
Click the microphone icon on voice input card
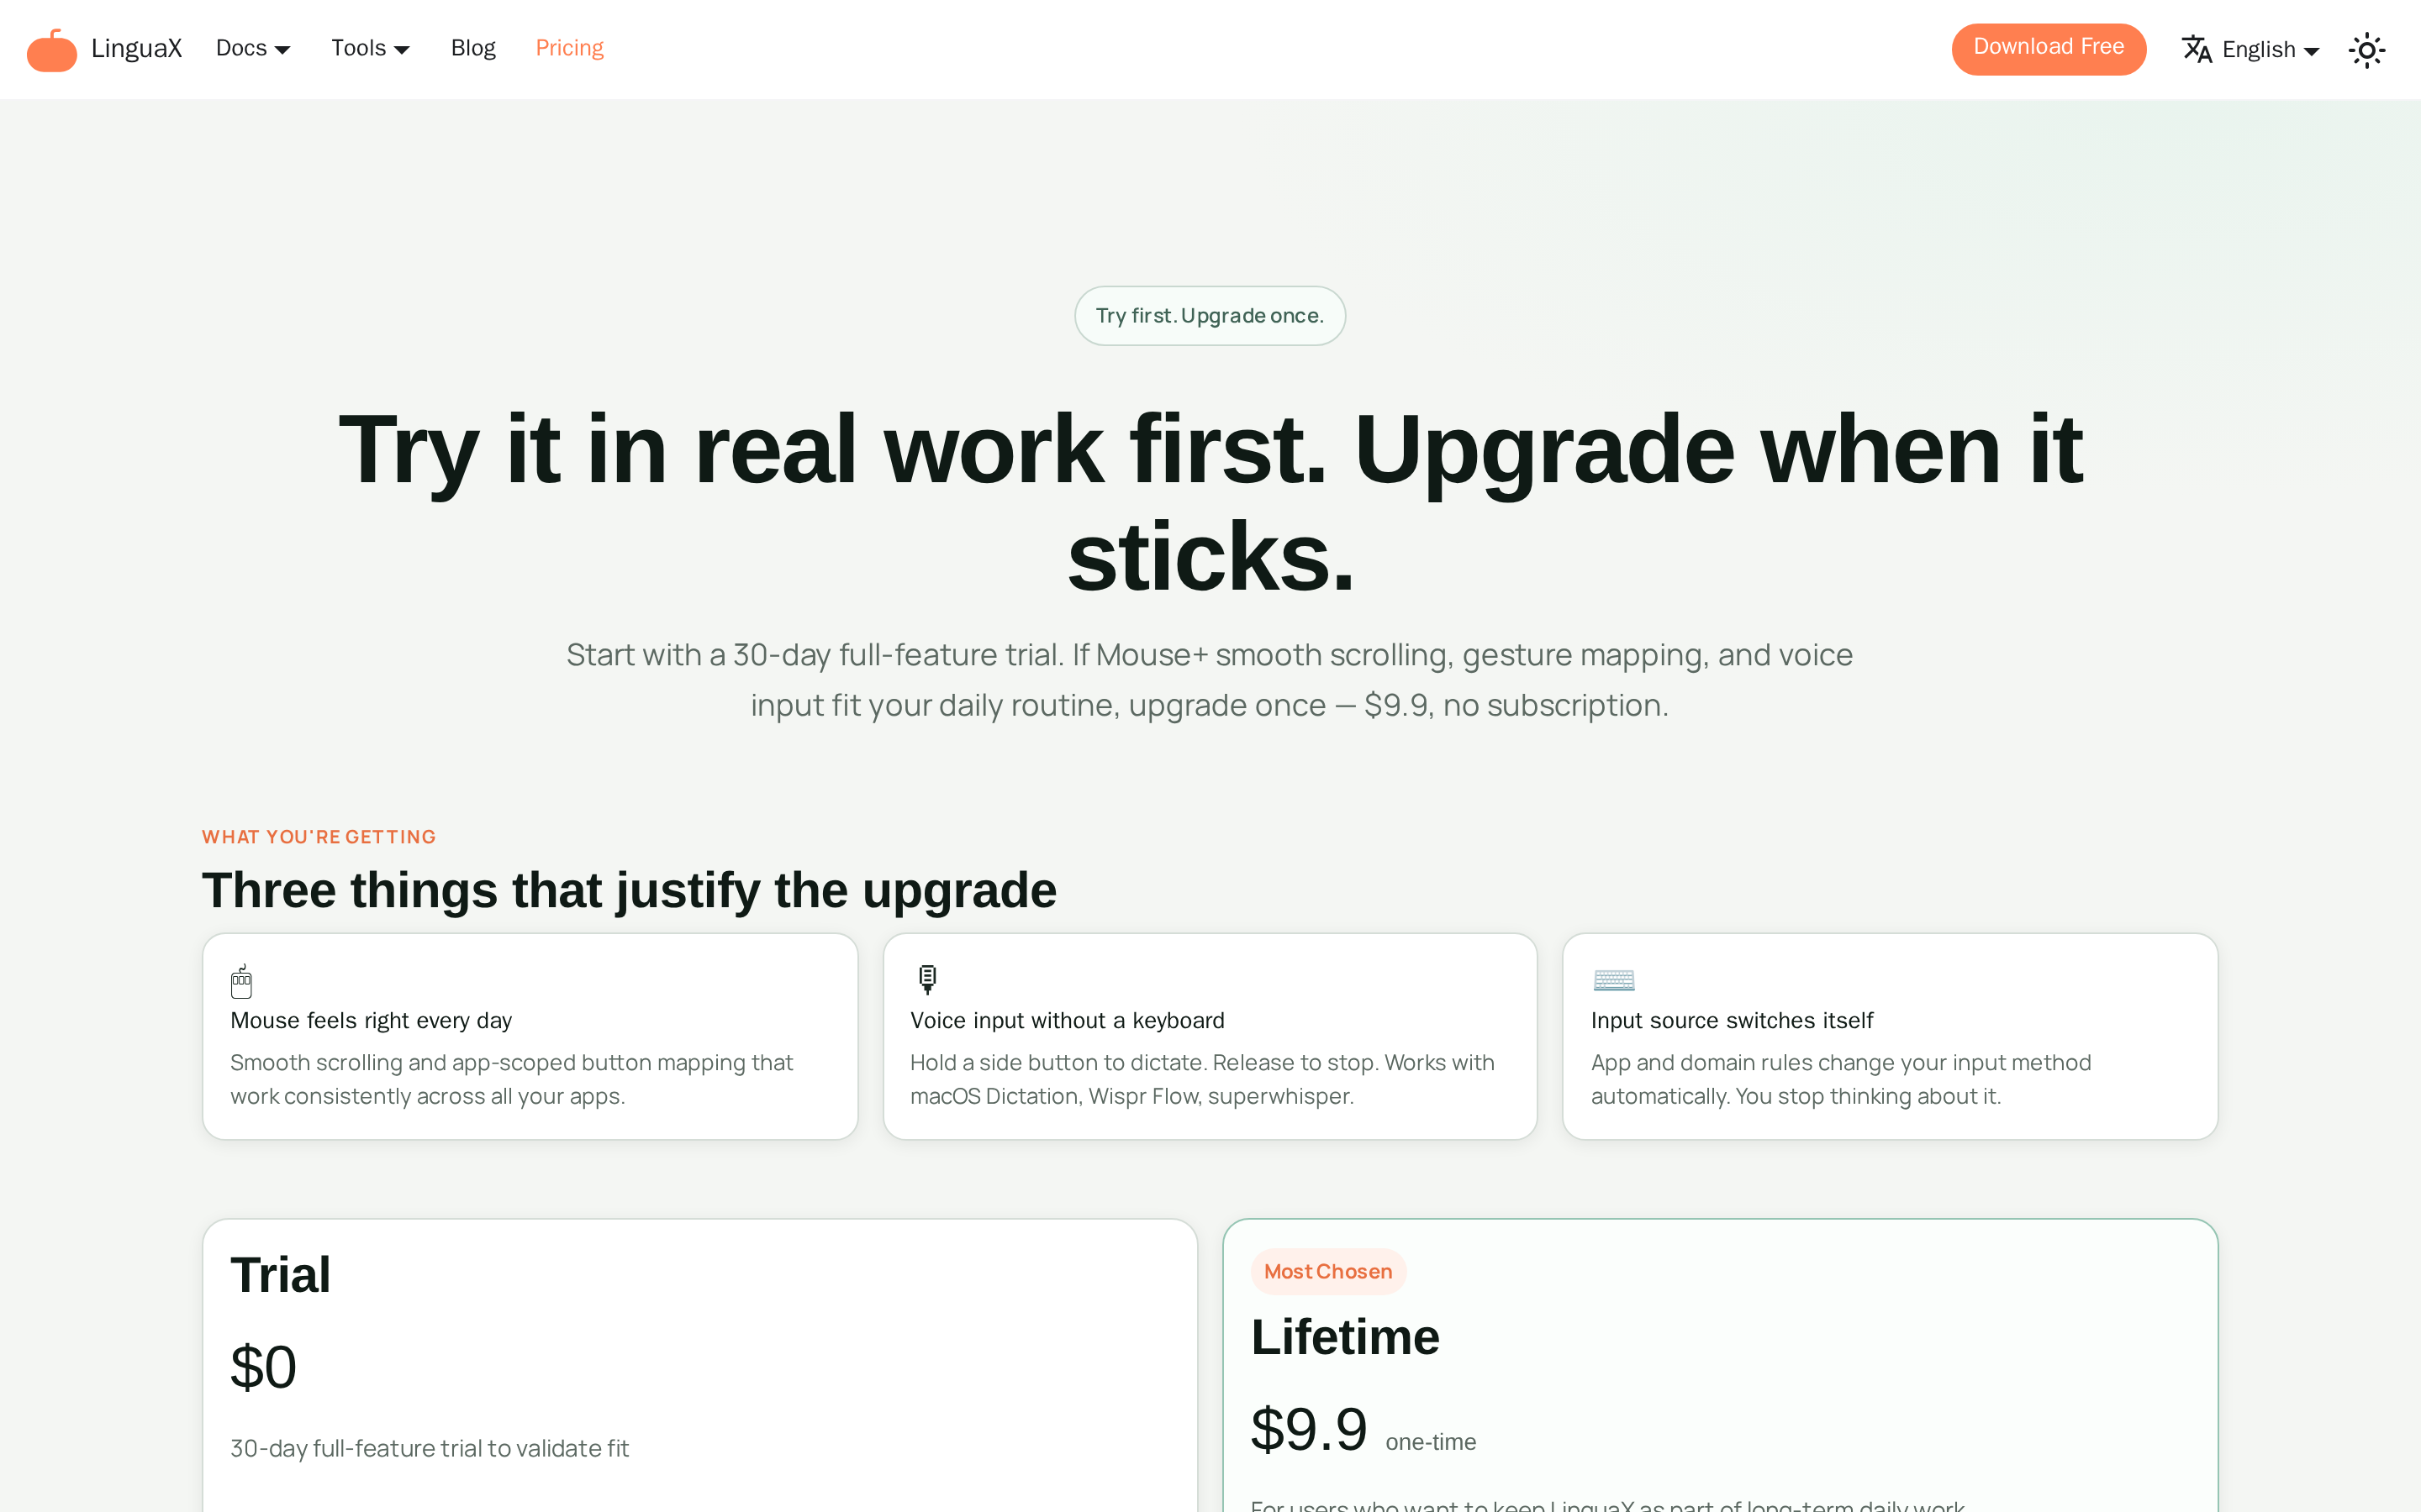coord(927,979)
